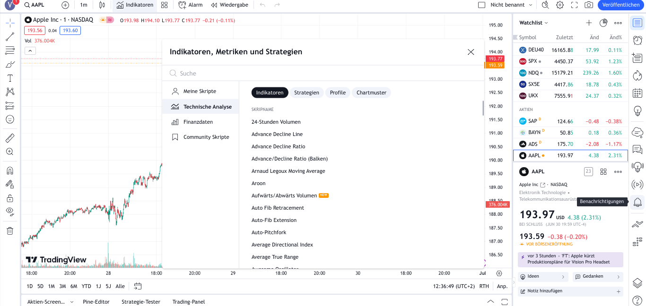This screenshot has width=646, height=306.
Task: Switch to the Chartmuster tab
Action: (x=371, y=93)
